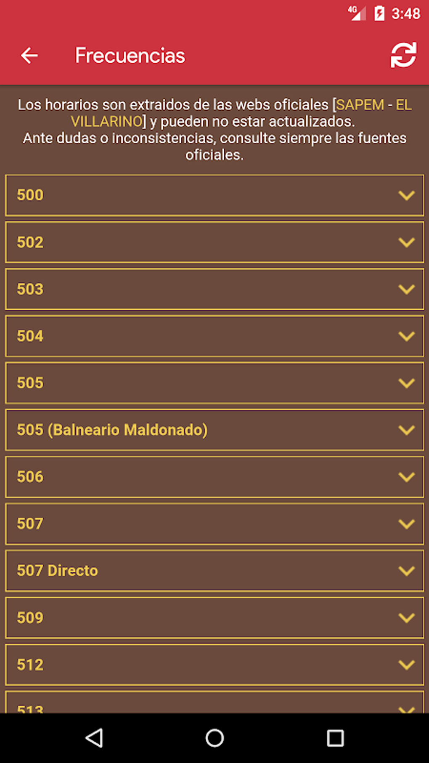Tap the 3:48 clock in the status bar
The width and height of the screenshot is (429, 763).
point(405,14)
